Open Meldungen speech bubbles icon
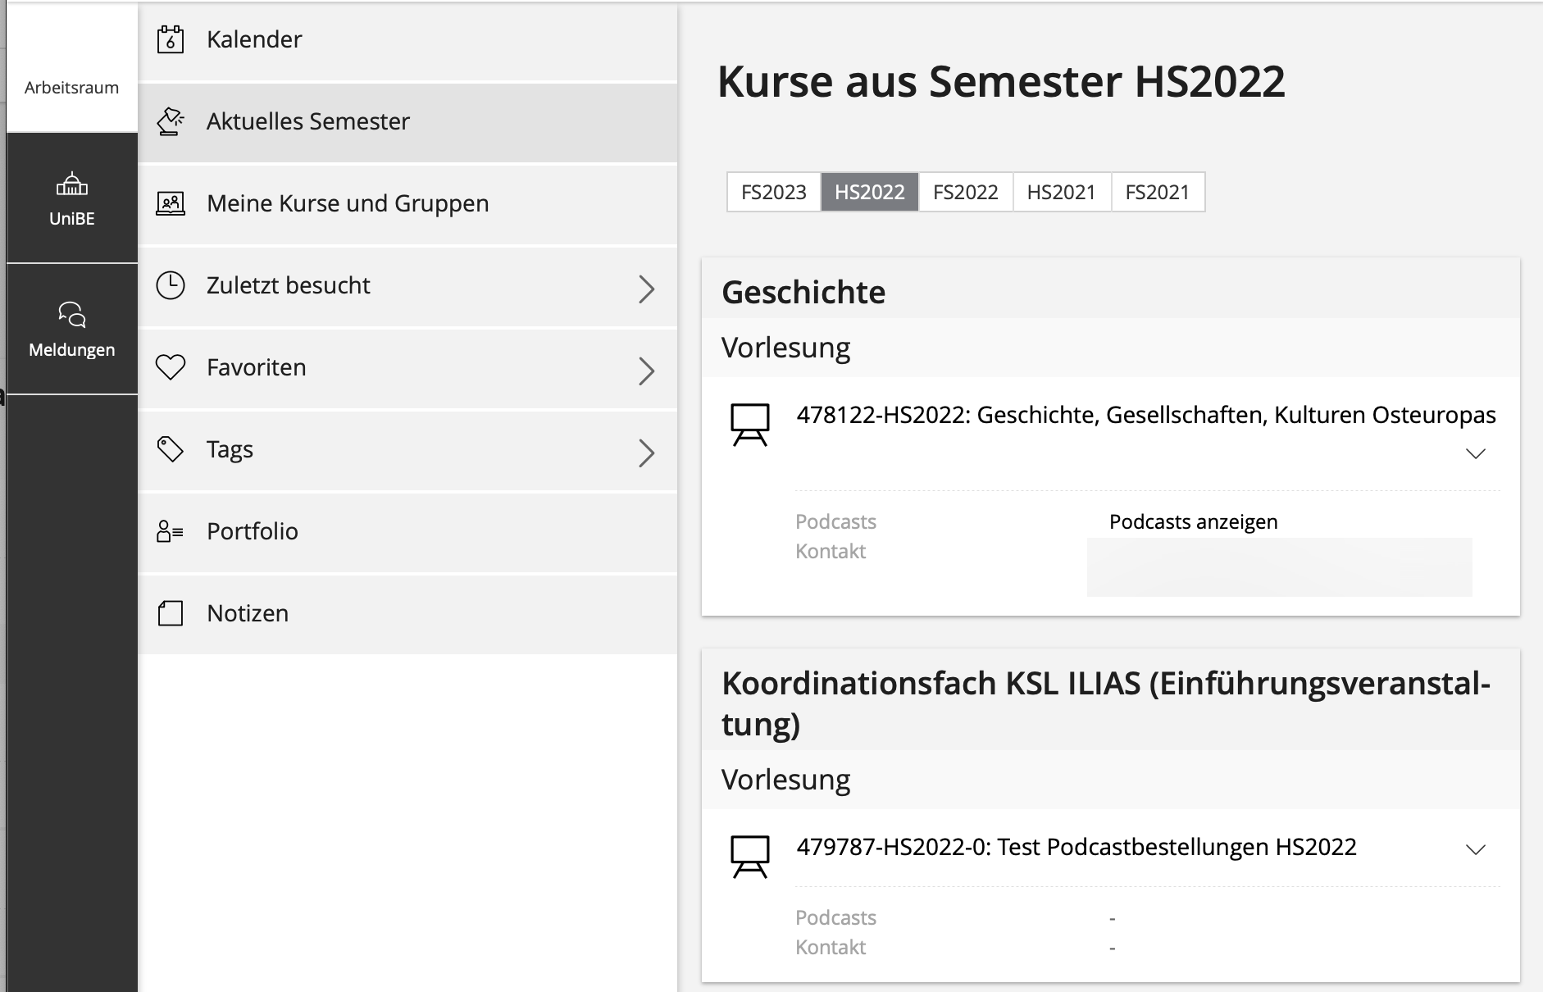Screen dimensions: 1543x992 [72, 315]
